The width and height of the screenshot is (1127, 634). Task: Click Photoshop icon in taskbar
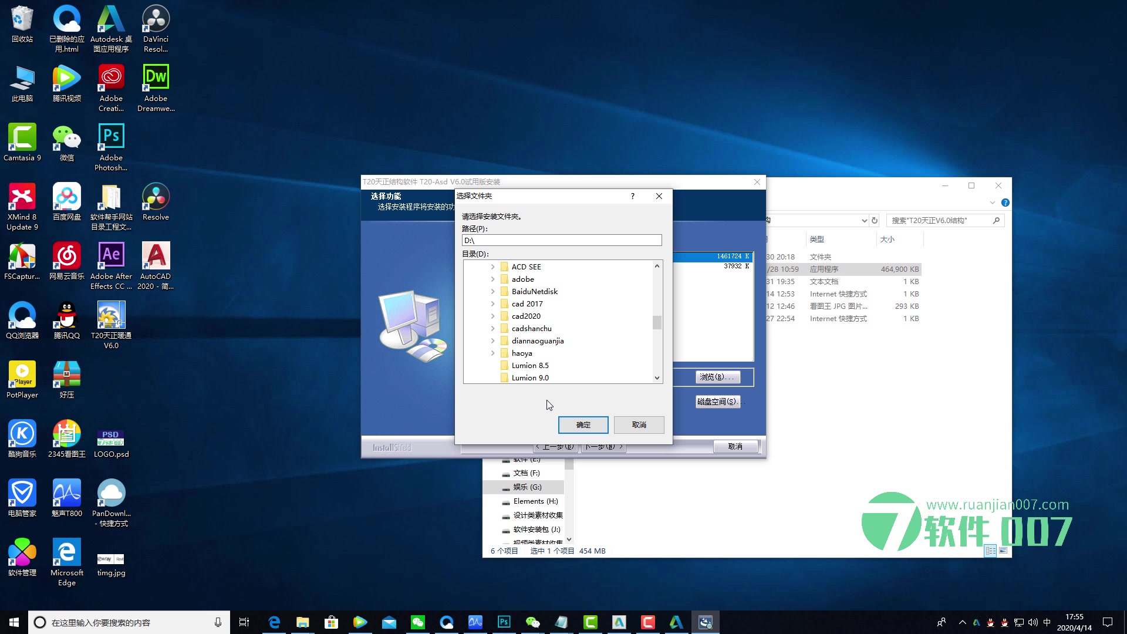coord(504,622)
